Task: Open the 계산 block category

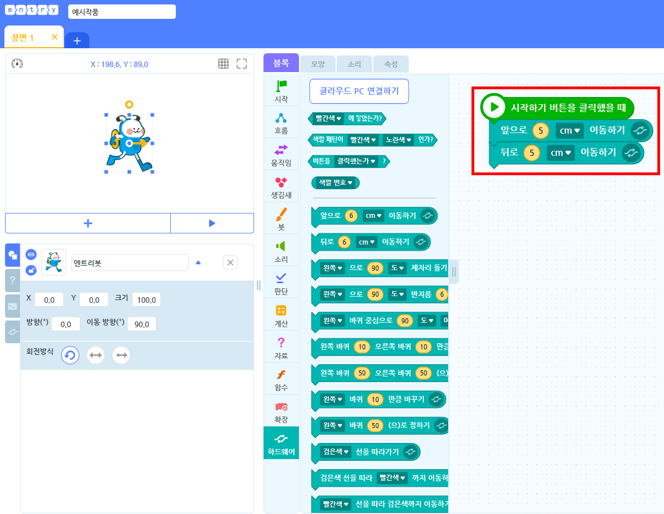Action: tap(281, 316)
